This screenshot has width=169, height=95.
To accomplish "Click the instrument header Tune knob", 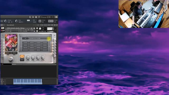I will 40,29.
